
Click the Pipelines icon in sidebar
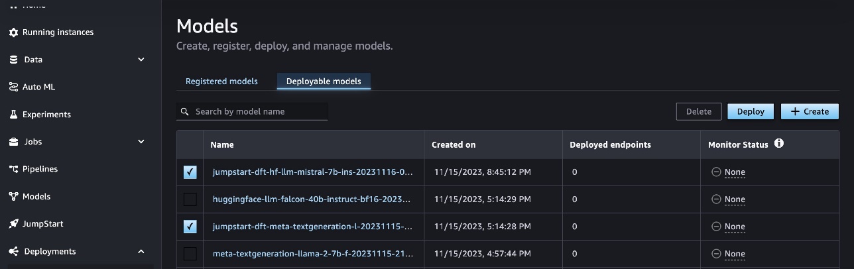click(x=13, y=169)
